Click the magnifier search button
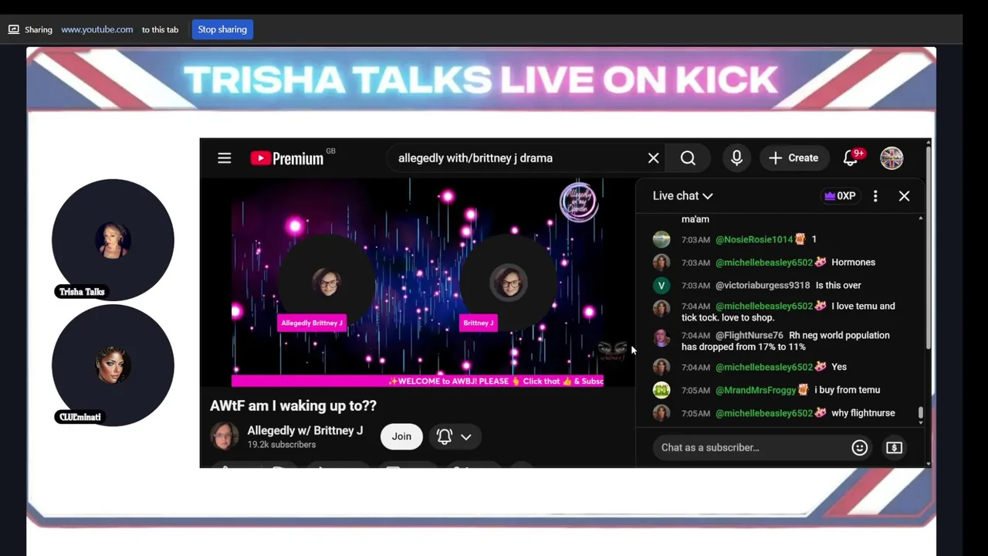Image resolution: width=988 pixels, height=556 pixels. (x=688, y=158)
